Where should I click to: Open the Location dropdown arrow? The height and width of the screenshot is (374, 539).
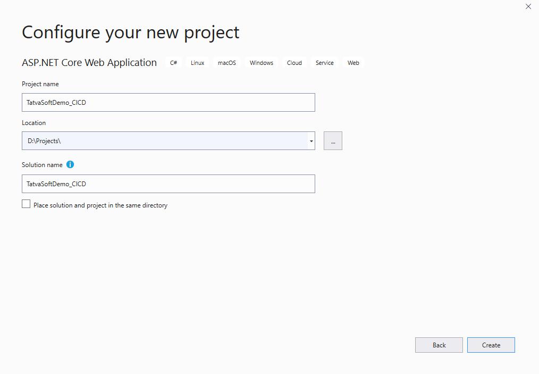pyautogui.click(x=311, y=141)
